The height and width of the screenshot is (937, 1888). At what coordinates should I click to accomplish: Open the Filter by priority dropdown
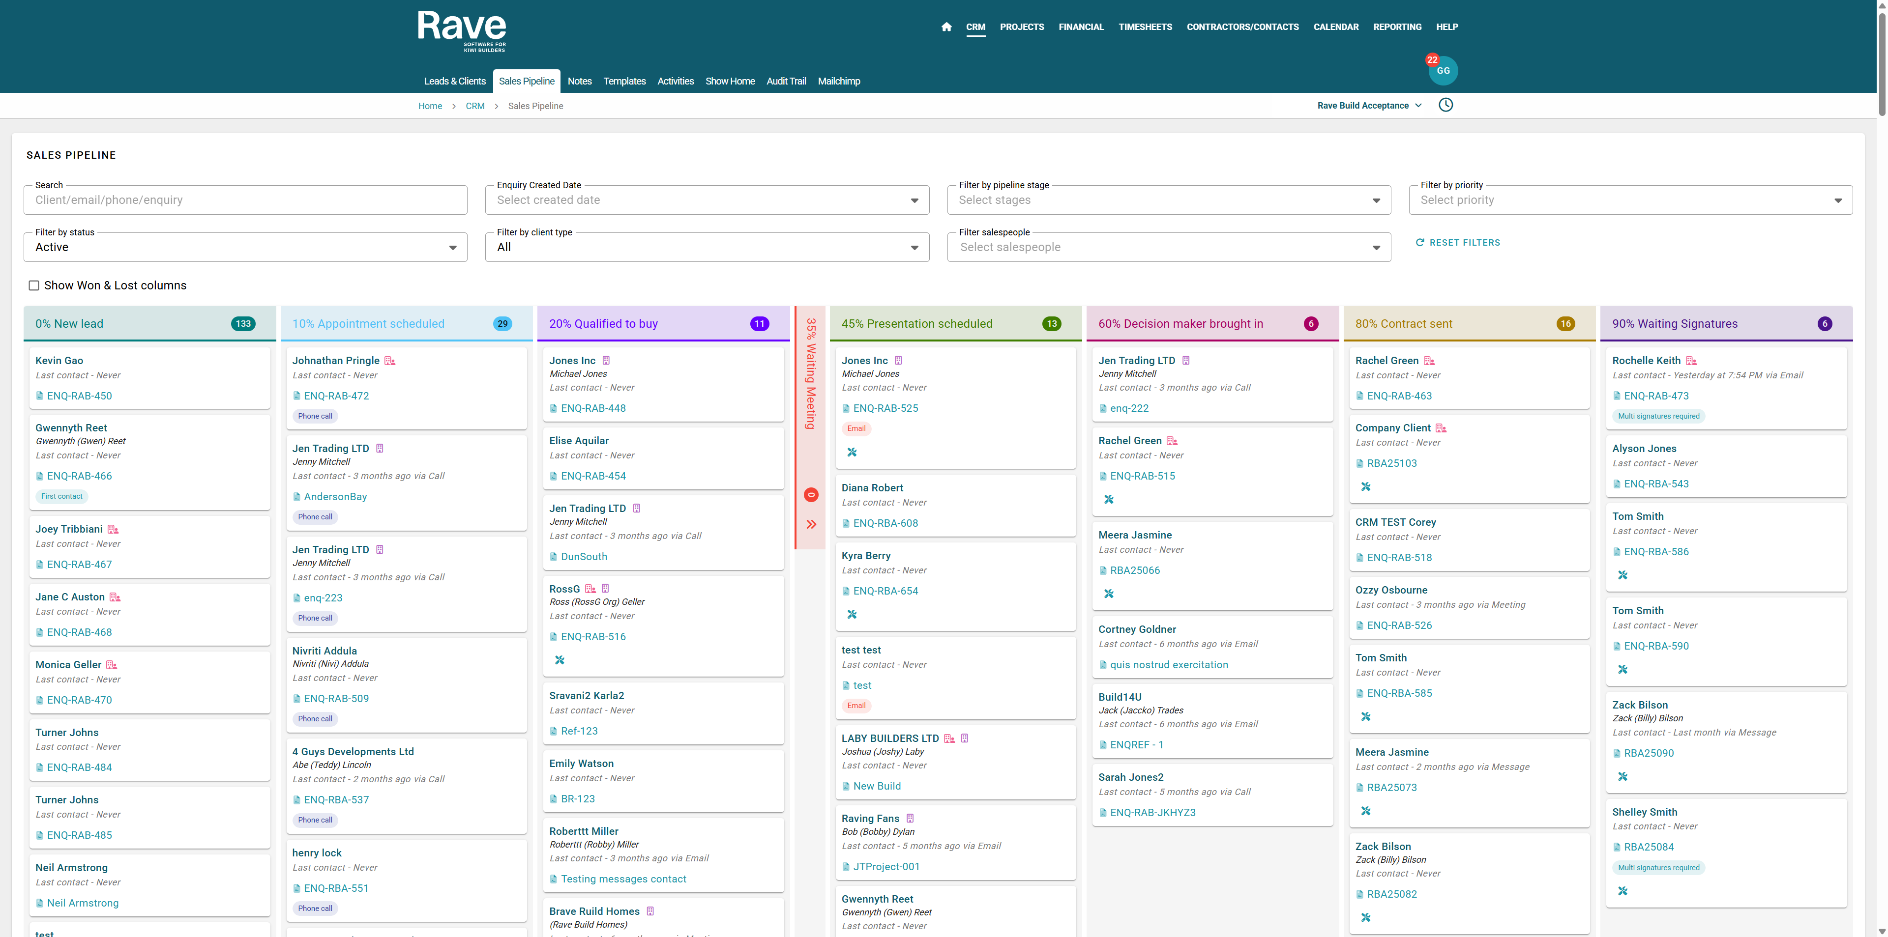click(1630, 200)
